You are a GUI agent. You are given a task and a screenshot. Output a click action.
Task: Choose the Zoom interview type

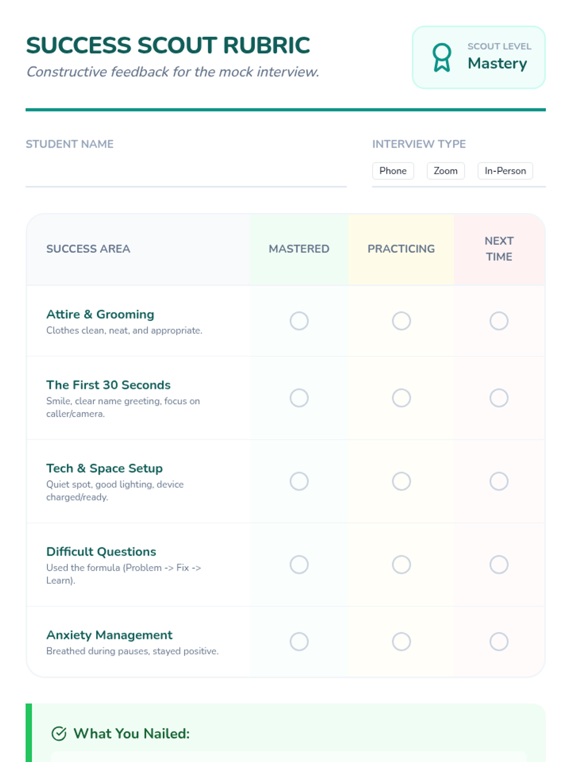(445, 171)
